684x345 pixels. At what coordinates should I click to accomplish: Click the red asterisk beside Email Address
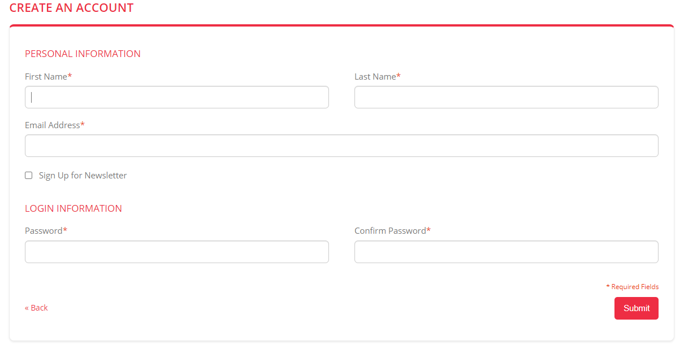coord(83,125)
